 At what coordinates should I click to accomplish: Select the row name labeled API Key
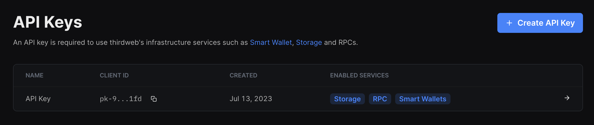(38, 99)
